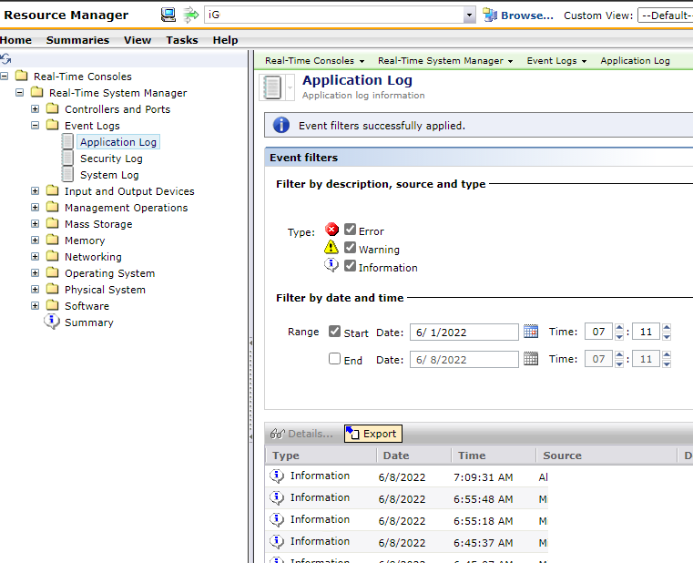Click the Security Log document icon
The height and width of the screenshot is (563, 693).
[67, 158]
